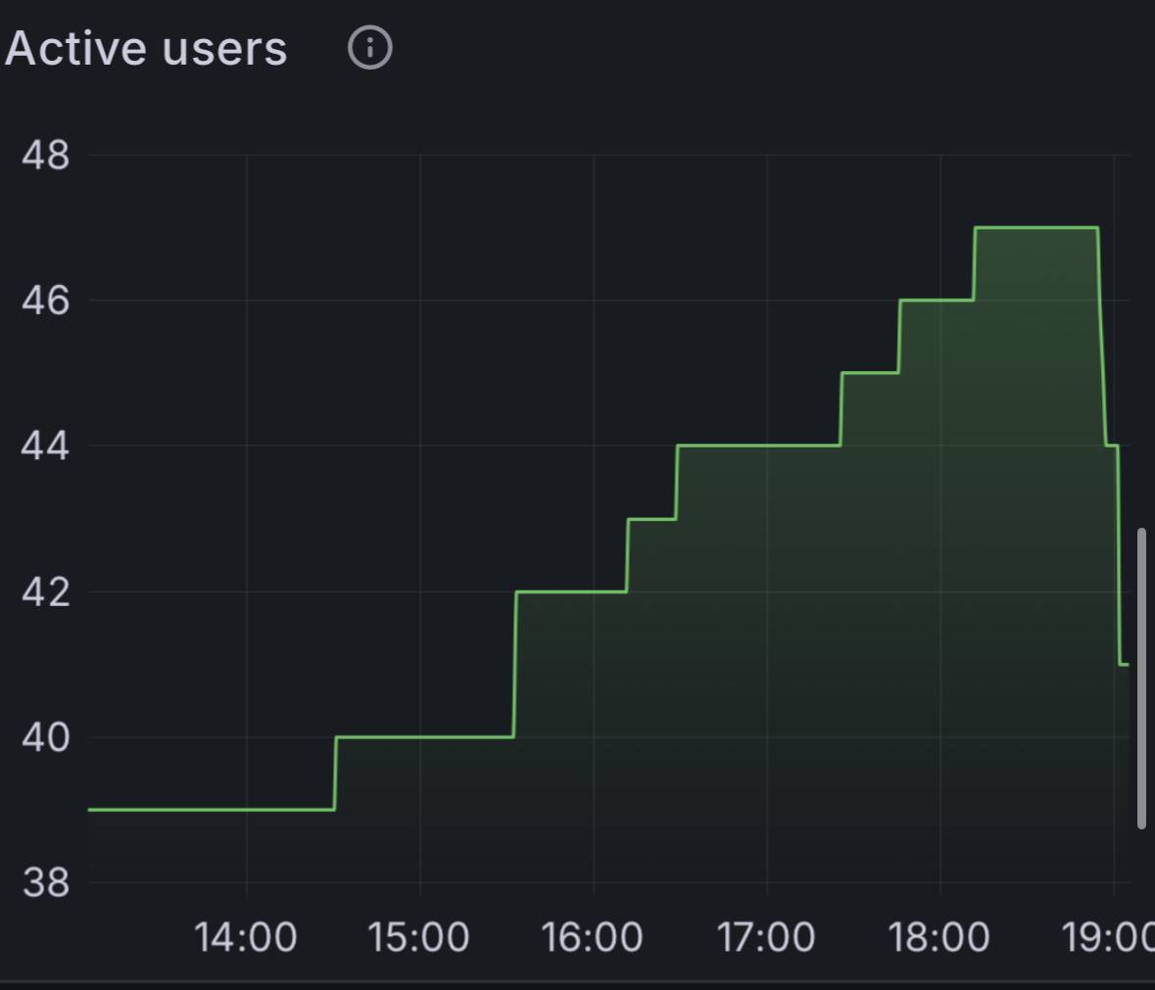This screenshot has height=990, width=1155.
Task: Click the 16:00 time axis label
Action: (593, 938)
